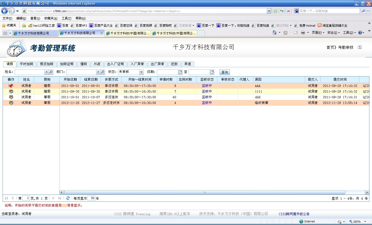Click the CISS跨网通升级公告 link

tap(294, 214)
